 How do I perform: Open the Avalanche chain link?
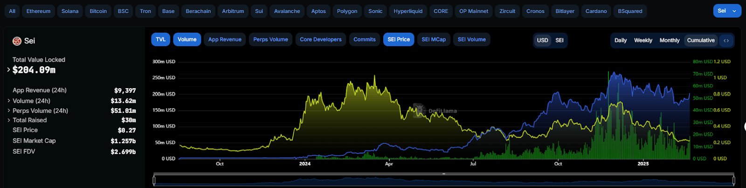tap(287, 11)
